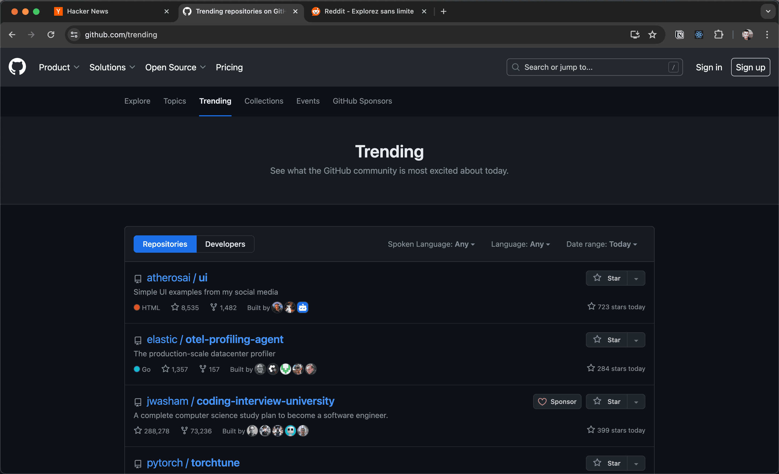Open the Language: Any filter dropdown
The image size is (779, 474).
(x=520, y=244)
